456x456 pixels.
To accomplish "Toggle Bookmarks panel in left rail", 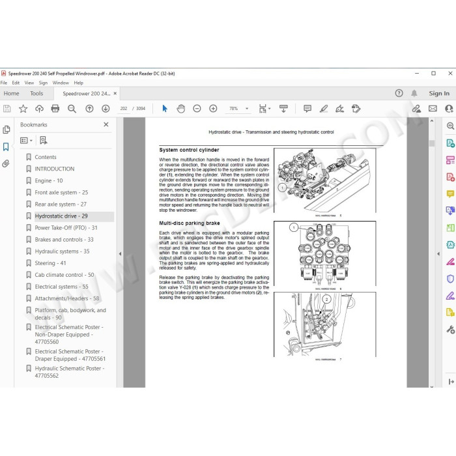I will click(6, 147).
